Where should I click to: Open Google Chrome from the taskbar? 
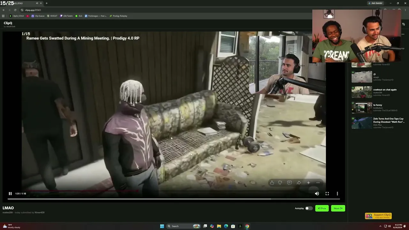click(247, 226)
